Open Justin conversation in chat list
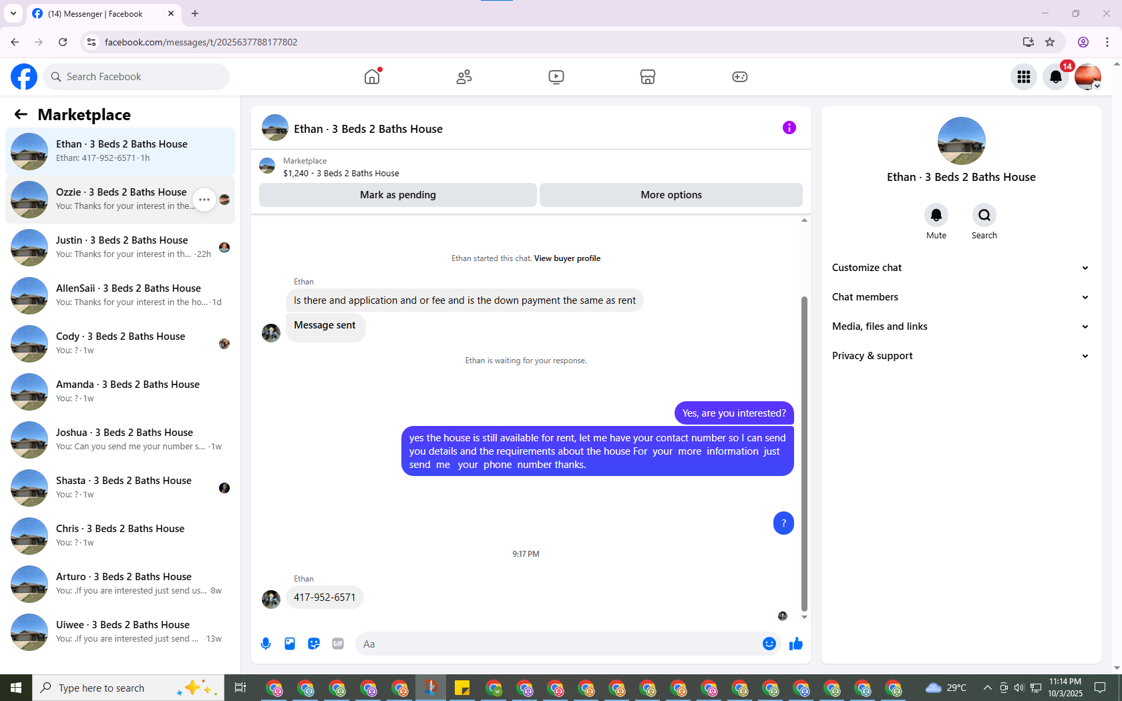 click(120, 248)
